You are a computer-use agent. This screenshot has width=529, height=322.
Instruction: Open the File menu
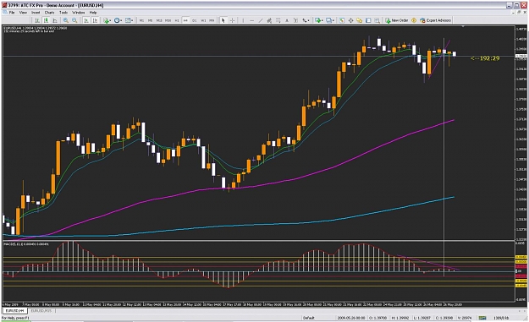[12, 12]
